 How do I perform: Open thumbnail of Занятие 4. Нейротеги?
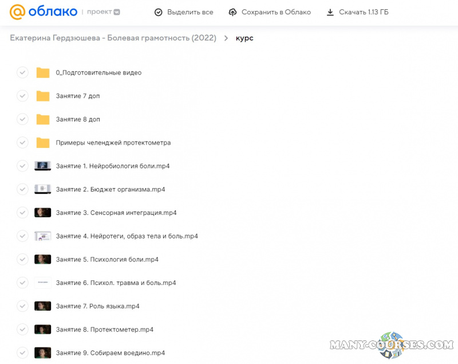coord(43,236)
